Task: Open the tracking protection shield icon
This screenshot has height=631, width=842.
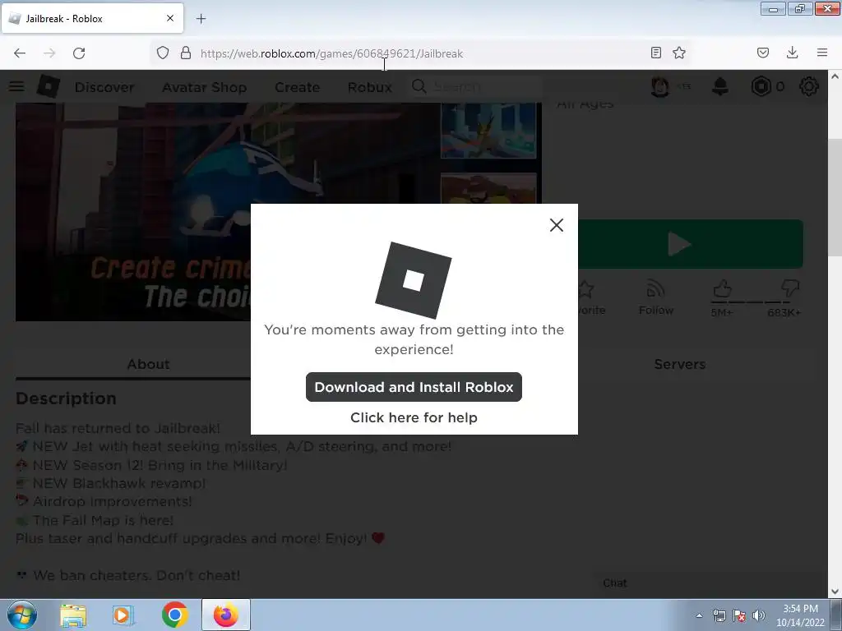Action: [x=163, y=53]
